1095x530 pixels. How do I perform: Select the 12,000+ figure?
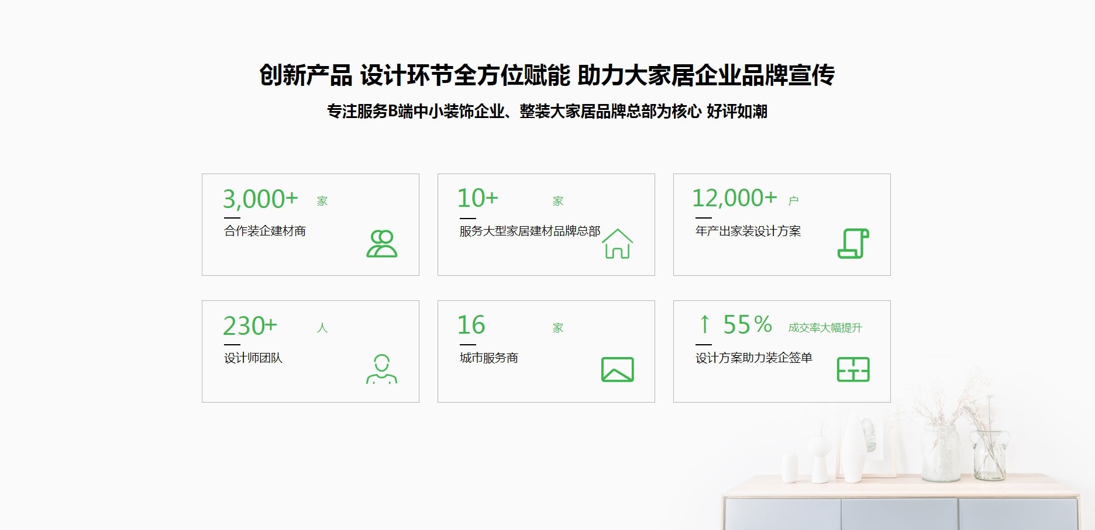735,198
